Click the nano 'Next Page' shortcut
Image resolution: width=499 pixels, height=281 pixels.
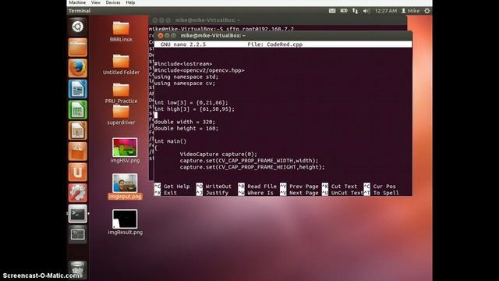pyautogui.click(x=299, y=193)
